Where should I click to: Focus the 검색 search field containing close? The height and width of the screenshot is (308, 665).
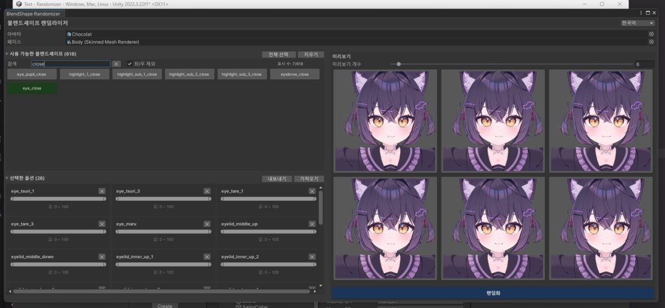click(x=71, y=64)
